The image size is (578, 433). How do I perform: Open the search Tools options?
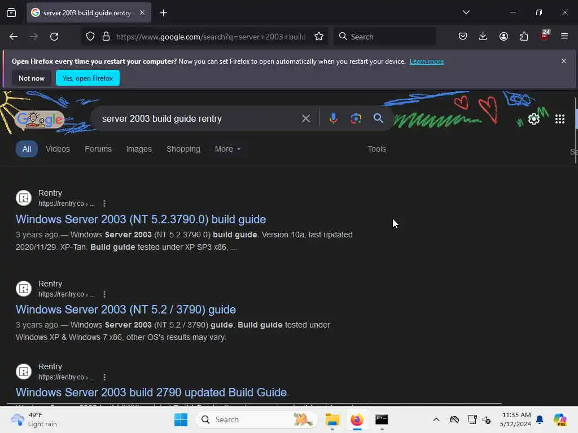click(x=376, y=149)
